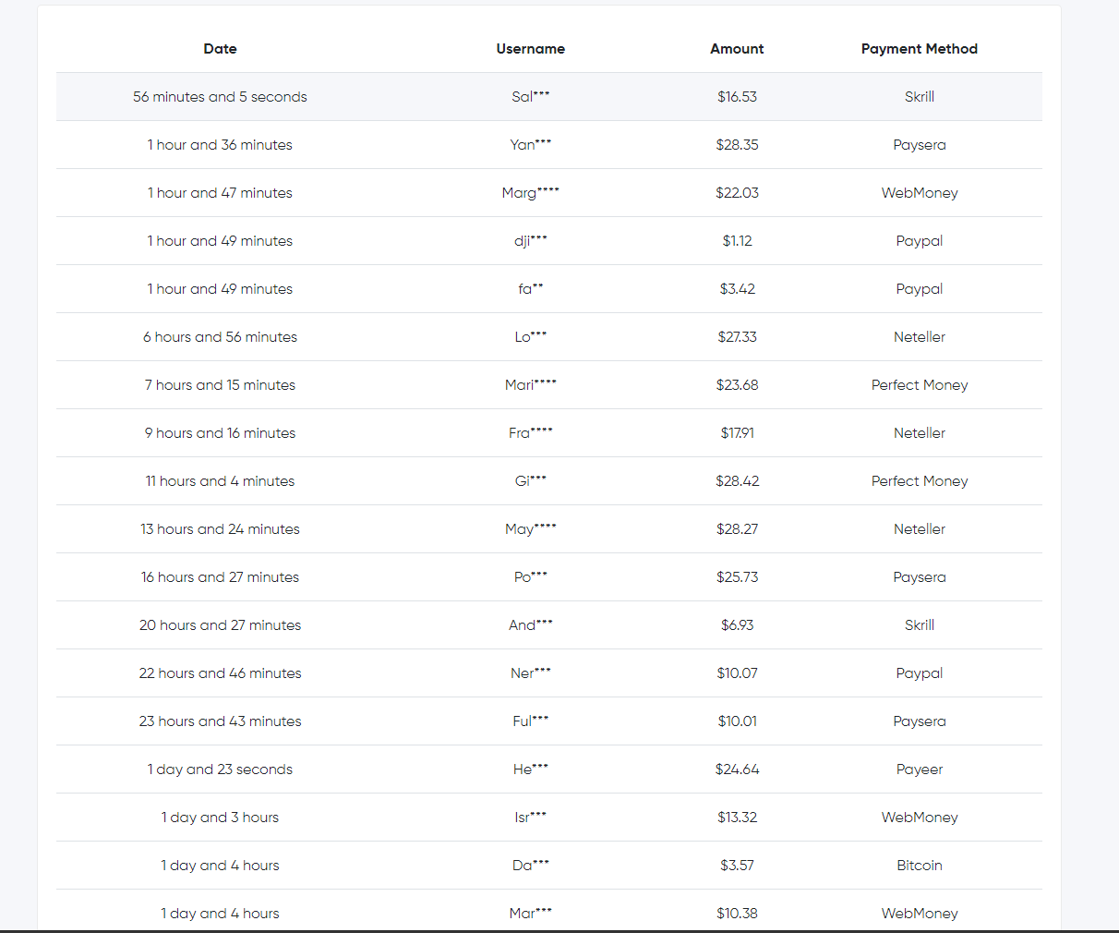Select Paypal in the fa** row
This screenshot has height=933, width=1119.
(920, 289)
